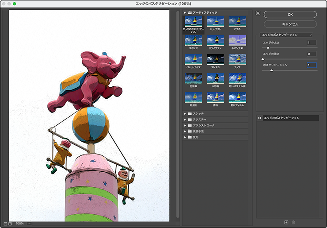The height and width of the screenshot is (228, 327).
Task: Click the delete effect layer trash icon
Action: pyautogui.click(x=293, y=222)
